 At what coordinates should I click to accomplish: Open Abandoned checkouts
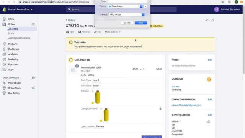tap(19, 38)
